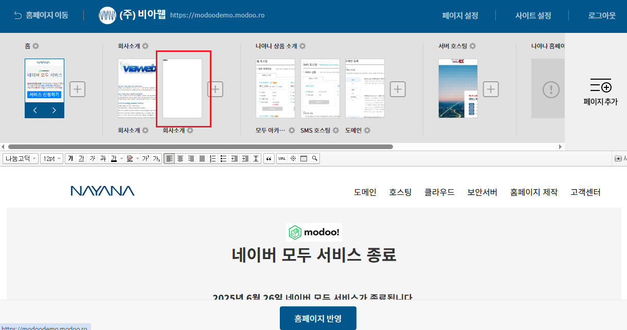
Task: Apply bold formatting in editor toolbar
Action: (70, 158)
